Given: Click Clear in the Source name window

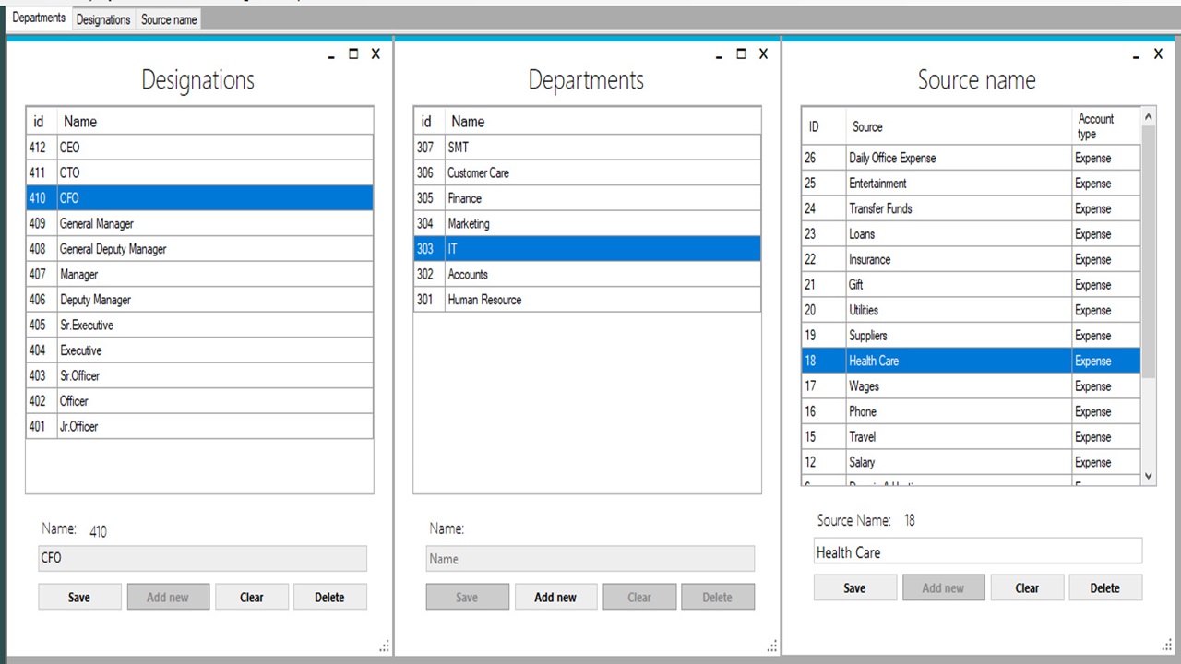Looking at the screenshot, I should pos(1026,587).
